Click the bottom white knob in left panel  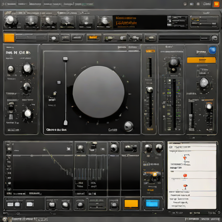tap(28, 113)
